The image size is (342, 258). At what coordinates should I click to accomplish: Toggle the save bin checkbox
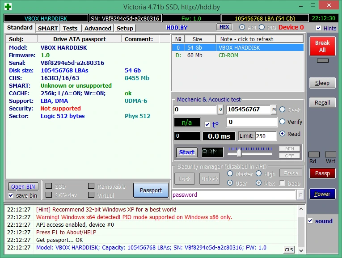pyautogui.click(x=11, y=195)
